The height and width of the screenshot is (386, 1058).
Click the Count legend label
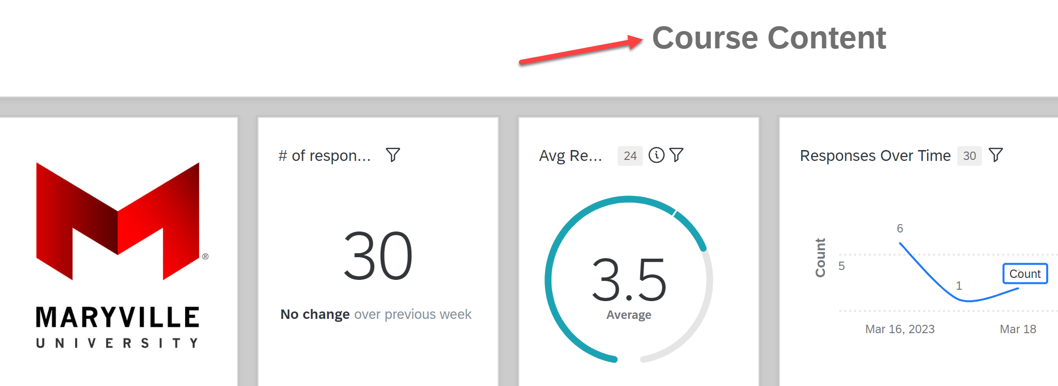click(x=1025, y=273)
